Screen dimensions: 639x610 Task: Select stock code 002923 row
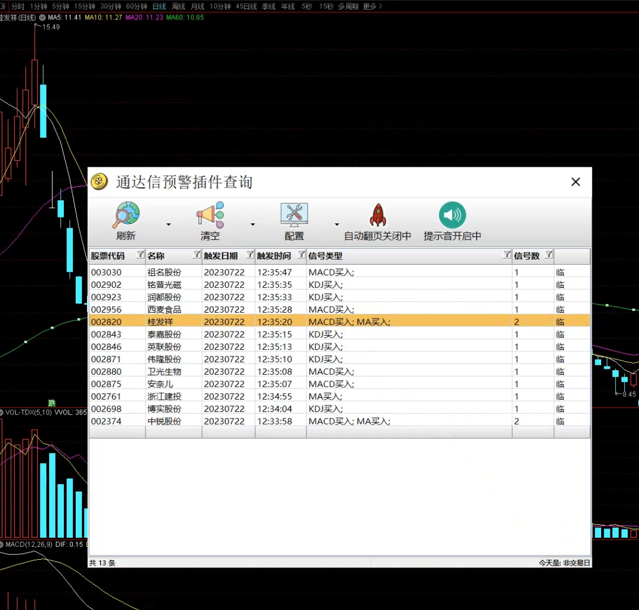[340, 297]
